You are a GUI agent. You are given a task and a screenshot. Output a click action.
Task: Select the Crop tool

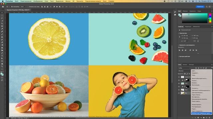(x=2, y=23)
